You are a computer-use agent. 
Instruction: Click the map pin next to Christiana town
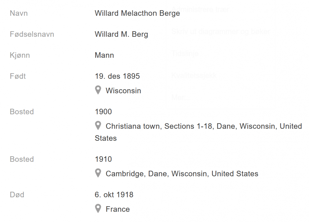(x=98, y=126)
